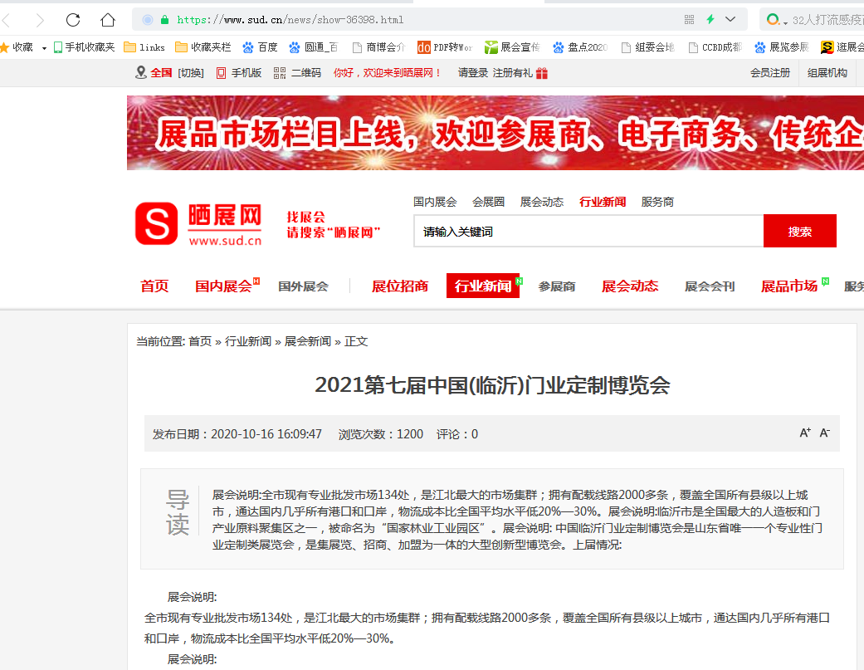Focus the 请输入关键词 search field

[588, 232]
